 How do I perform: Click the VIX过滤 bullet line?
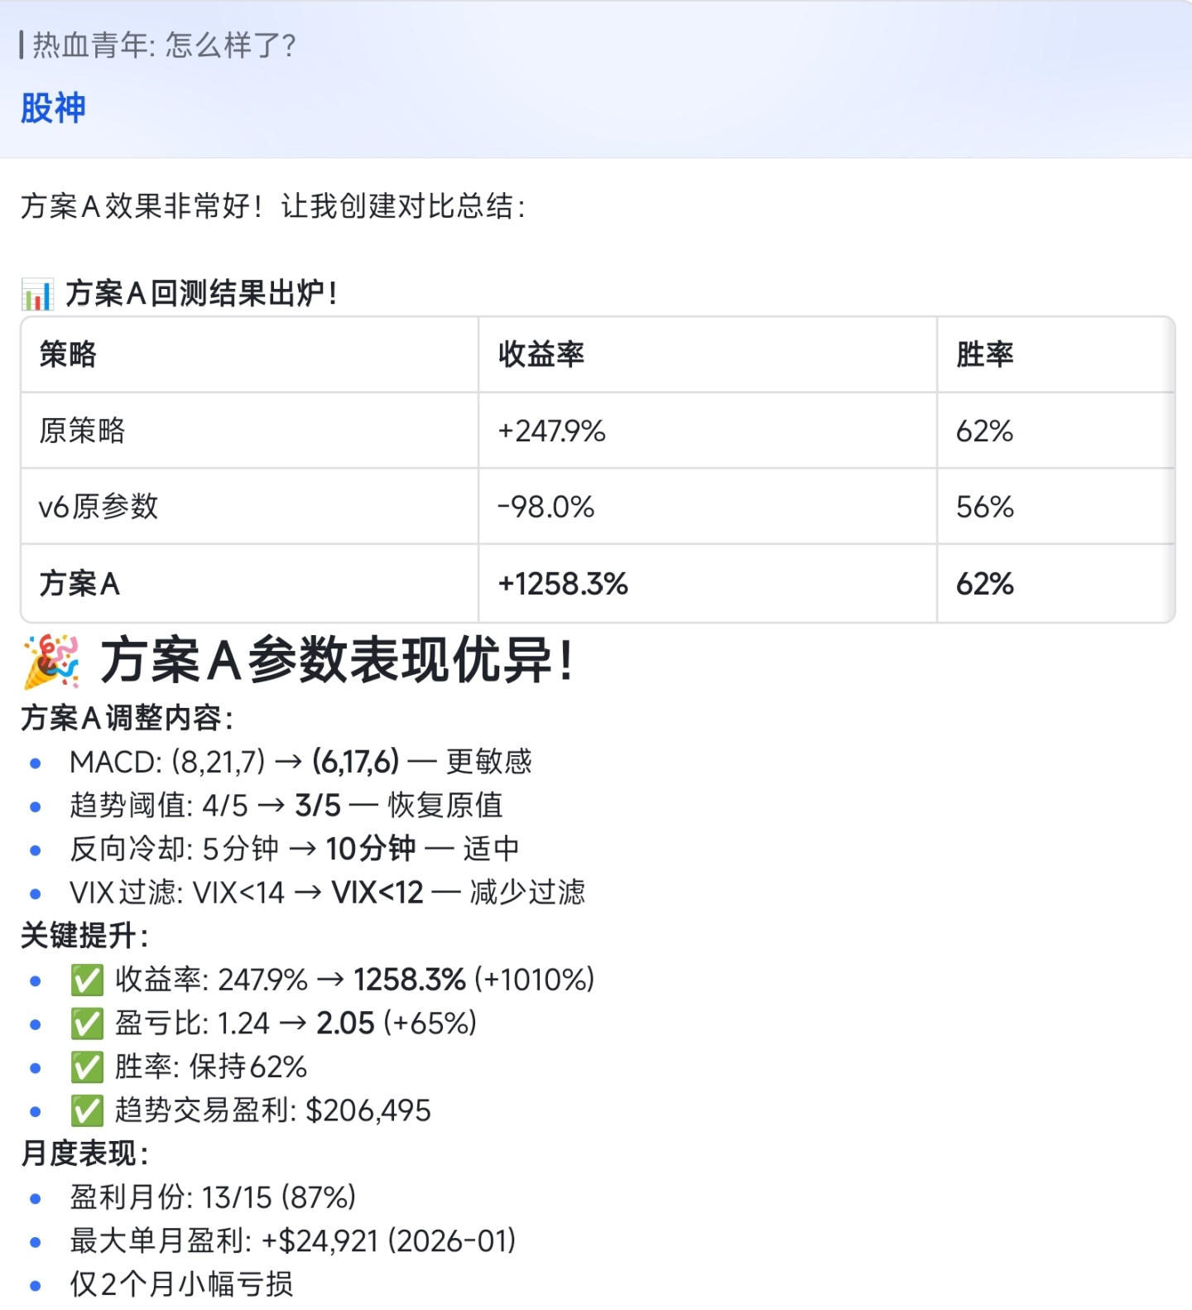tap(327, 893)
